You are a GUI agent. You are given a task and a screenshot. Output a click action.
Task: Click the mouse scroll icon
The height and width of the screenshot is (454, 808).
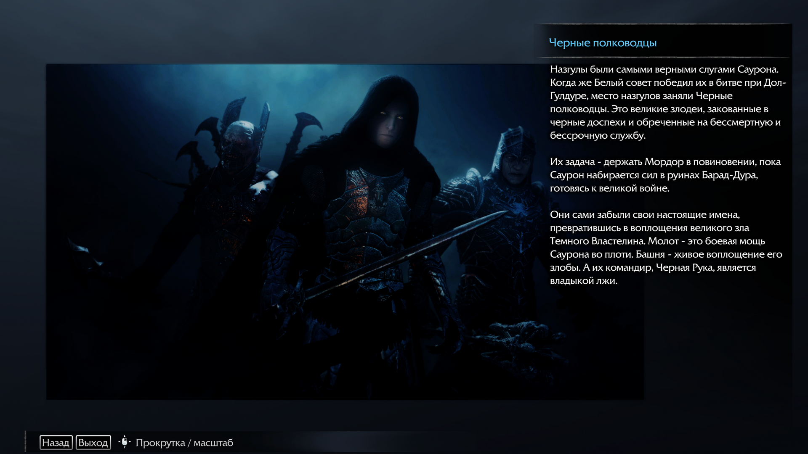point(125,442)
